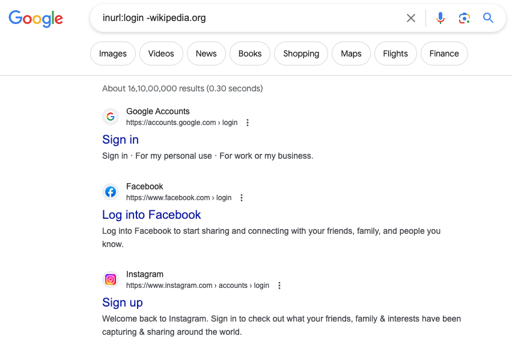Open the Finance filter

(x=444, y=53)
